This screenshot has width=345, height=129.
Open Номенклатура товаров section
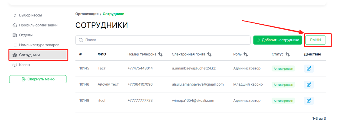(x=39, y=45)
